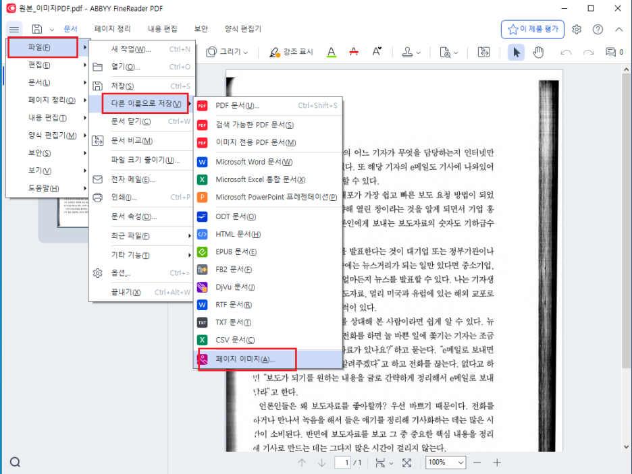Viewport: 632px width, 474px height.
Task: Expand the 문서(L) submenu entry
Action: [47, 82]
